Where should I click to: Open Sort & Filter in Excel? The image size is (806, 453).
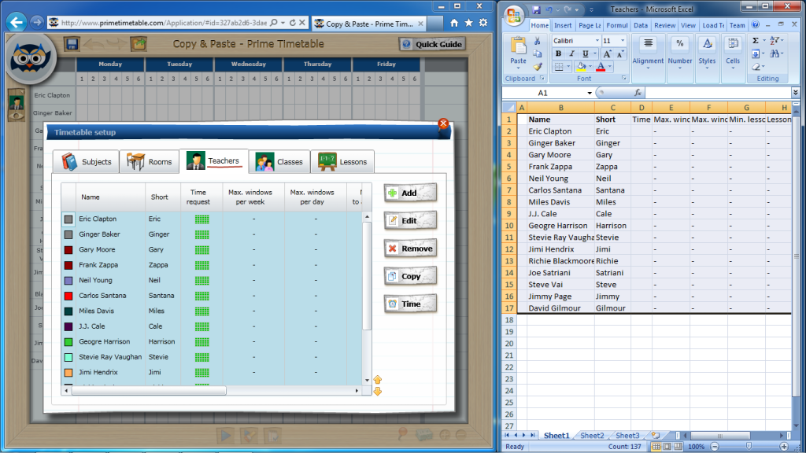coord(775,41)
